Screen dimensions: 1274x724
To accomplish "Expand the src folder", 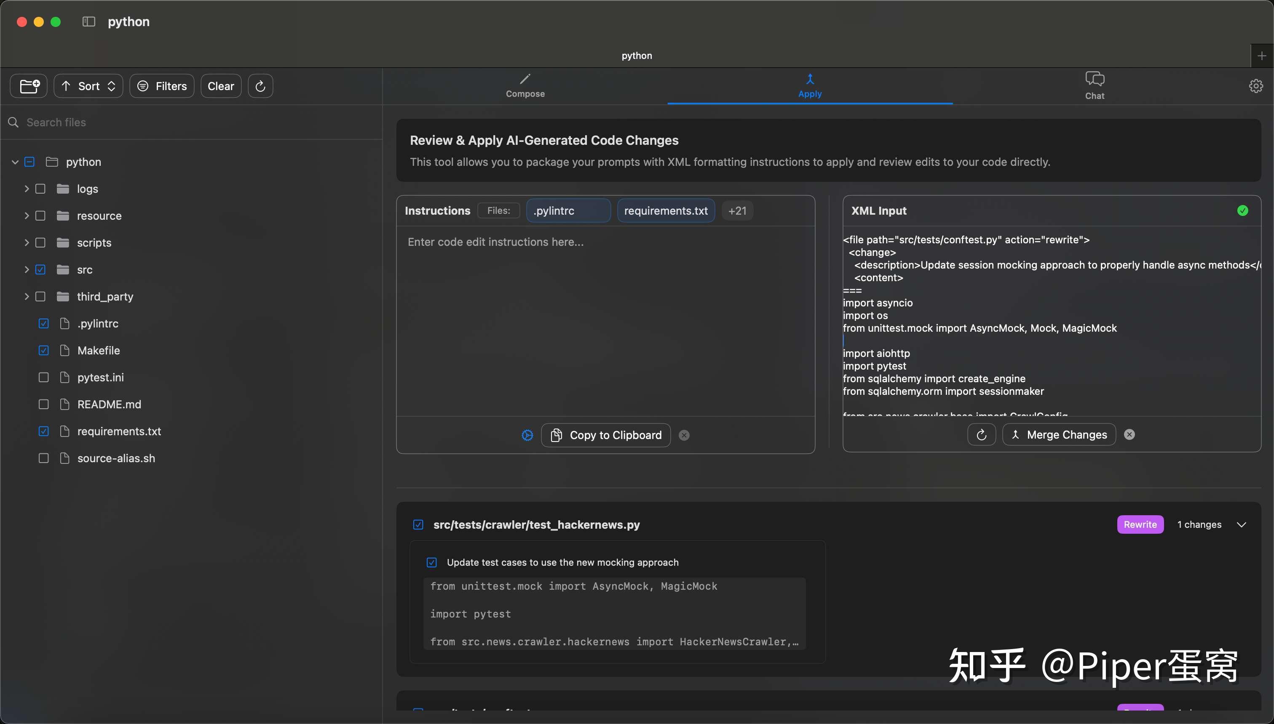I will (27, 269).
